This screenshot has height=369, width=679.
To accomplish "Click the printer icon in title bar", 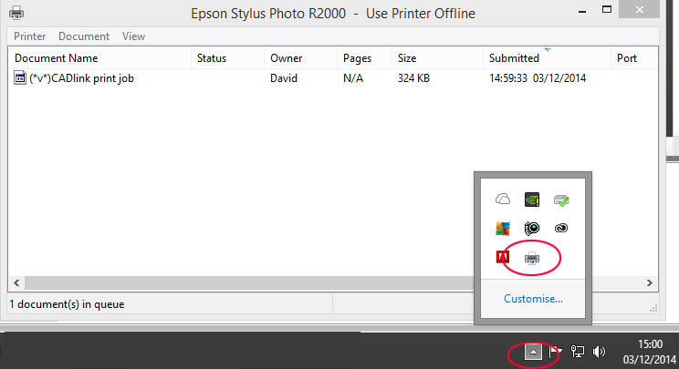I will click(16, 13).
